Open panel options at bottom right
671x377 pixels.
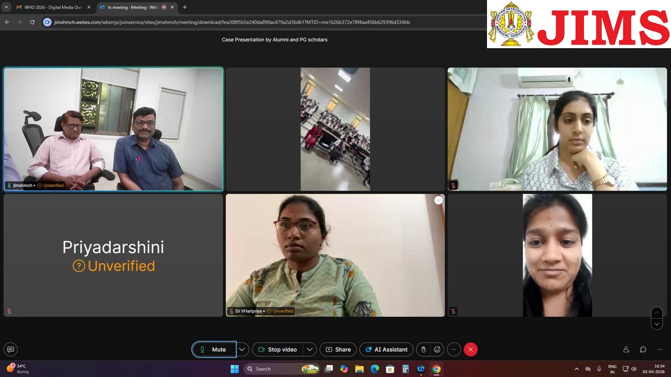[x=659, y=349]
